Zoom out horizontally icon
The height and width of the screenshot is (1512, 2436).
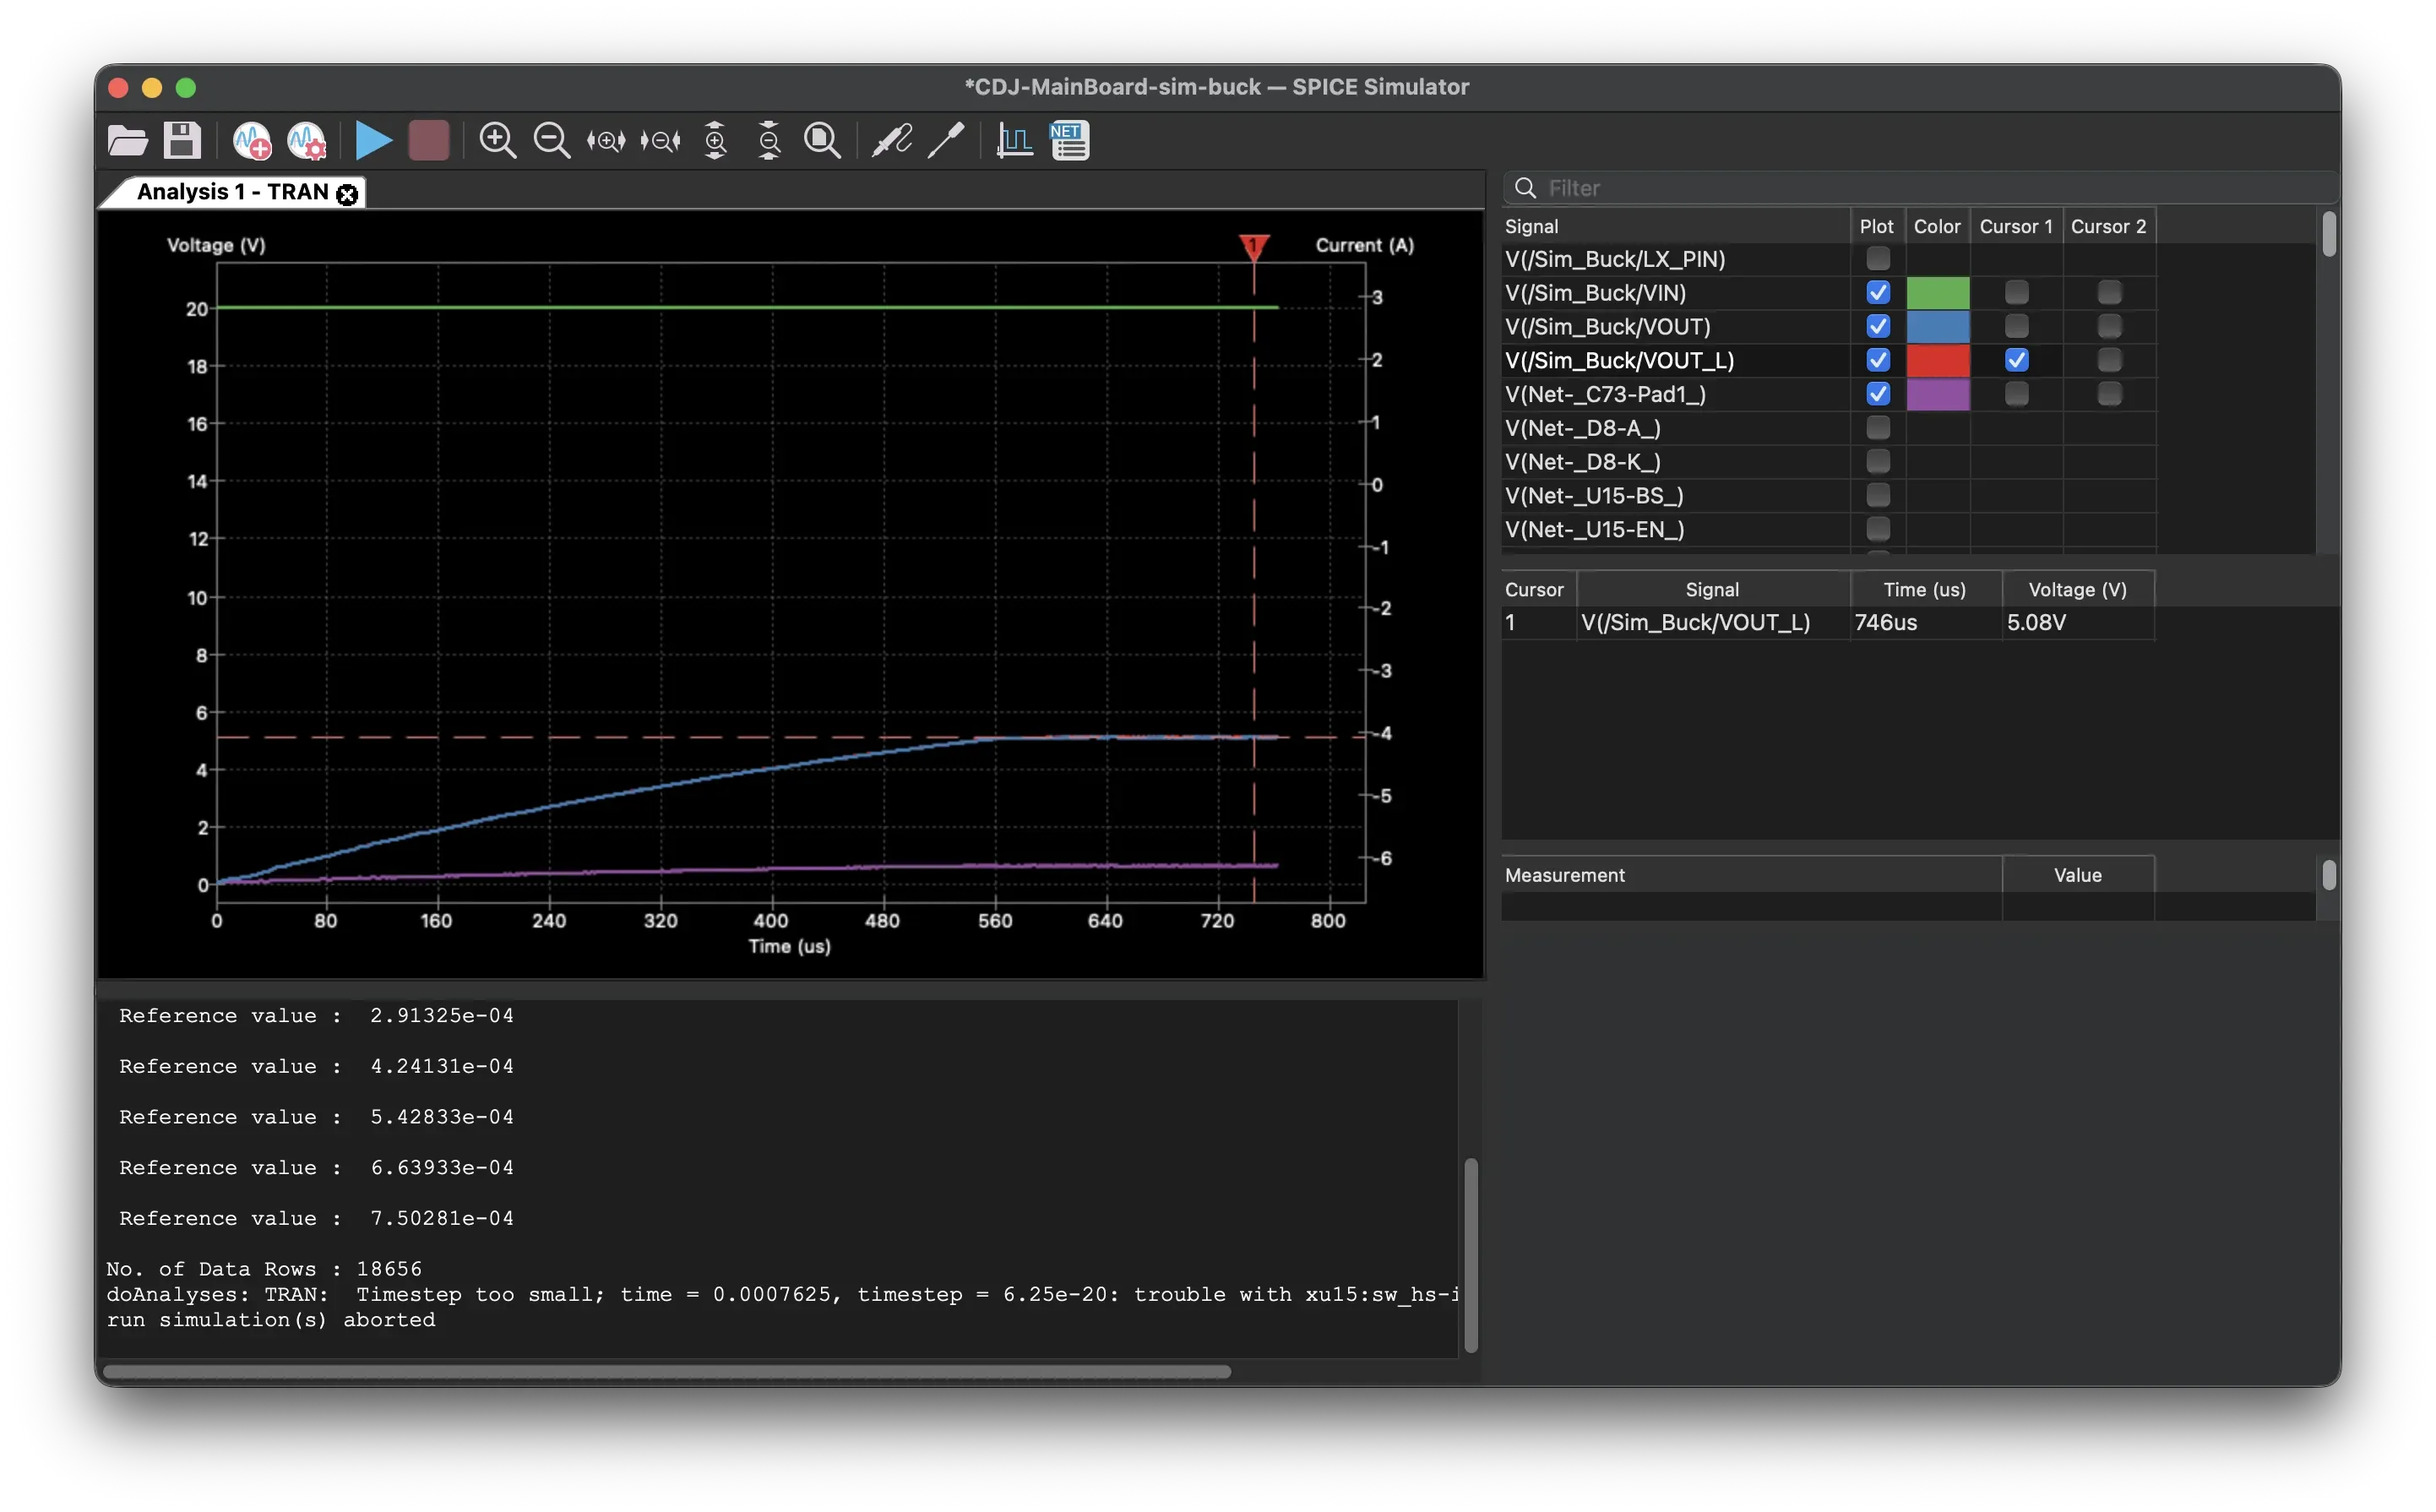click(x=660, y=141)
